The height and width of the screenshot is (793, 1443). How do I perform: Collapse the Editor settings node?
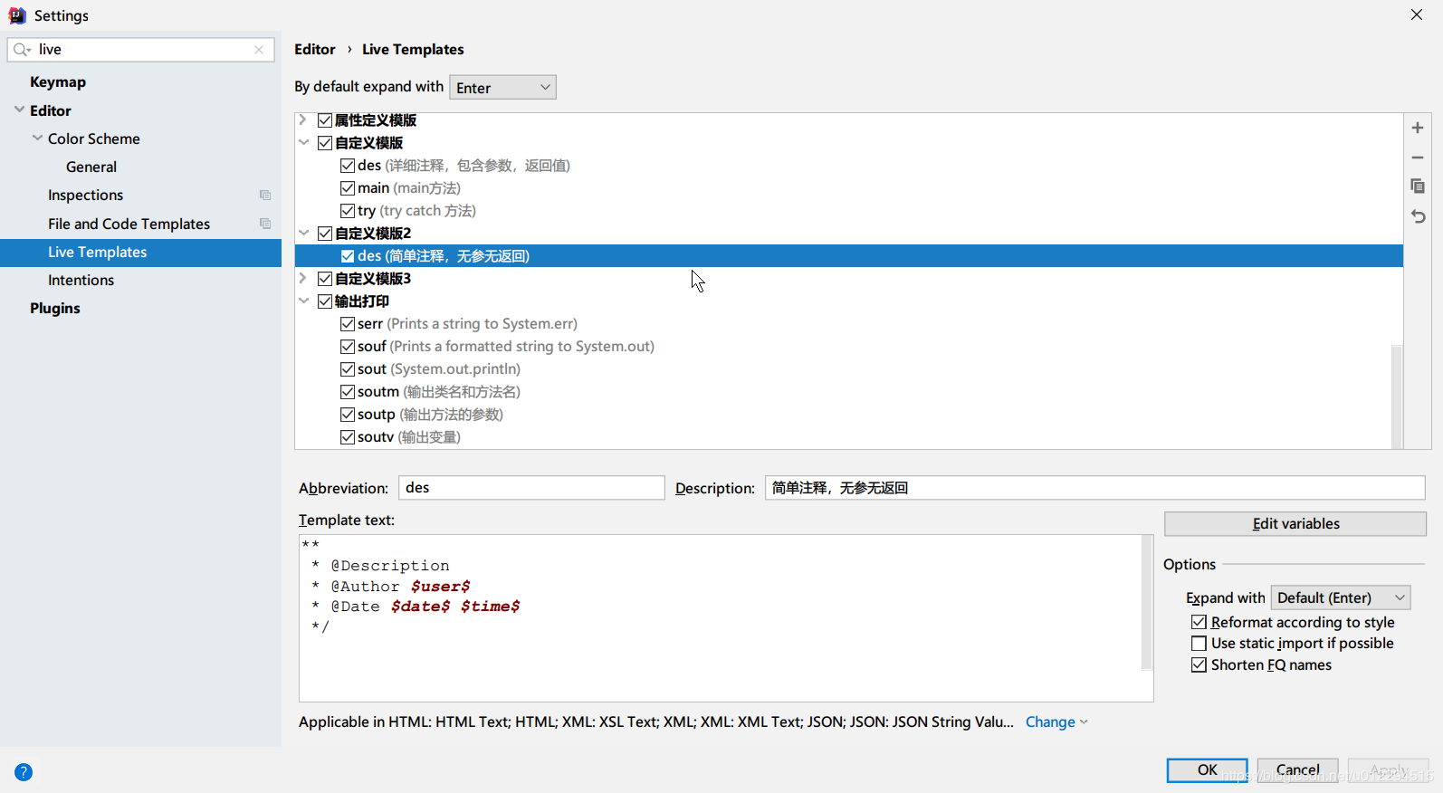(x=19, y=110)
